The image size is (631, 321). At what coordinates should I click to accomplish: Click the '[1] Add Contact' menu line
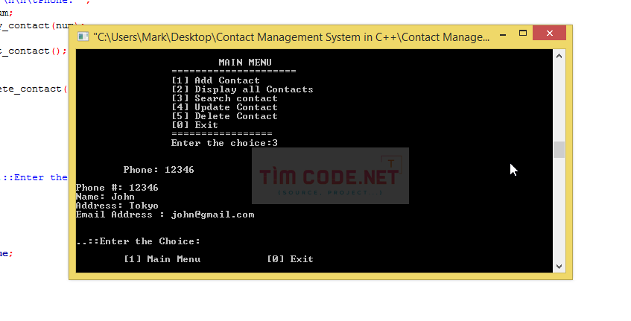point(216,80)
